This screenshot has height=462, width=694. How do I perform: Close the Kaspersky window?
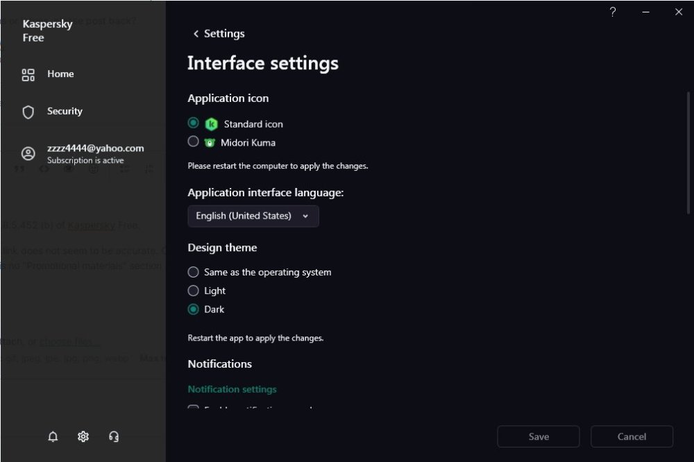(679, 12)
